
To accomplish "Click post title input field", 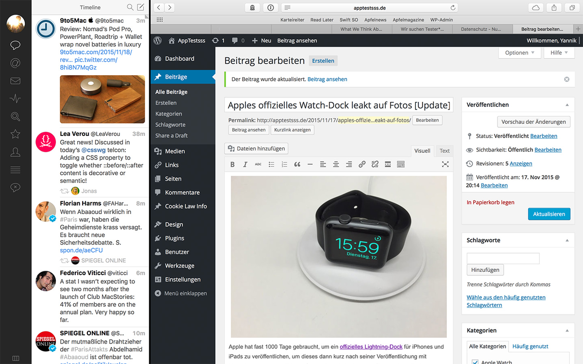I will [x=340, y=105].
